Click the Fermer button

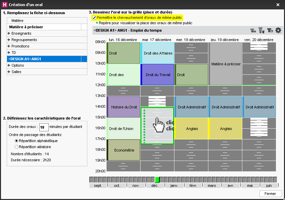point(270,194)
